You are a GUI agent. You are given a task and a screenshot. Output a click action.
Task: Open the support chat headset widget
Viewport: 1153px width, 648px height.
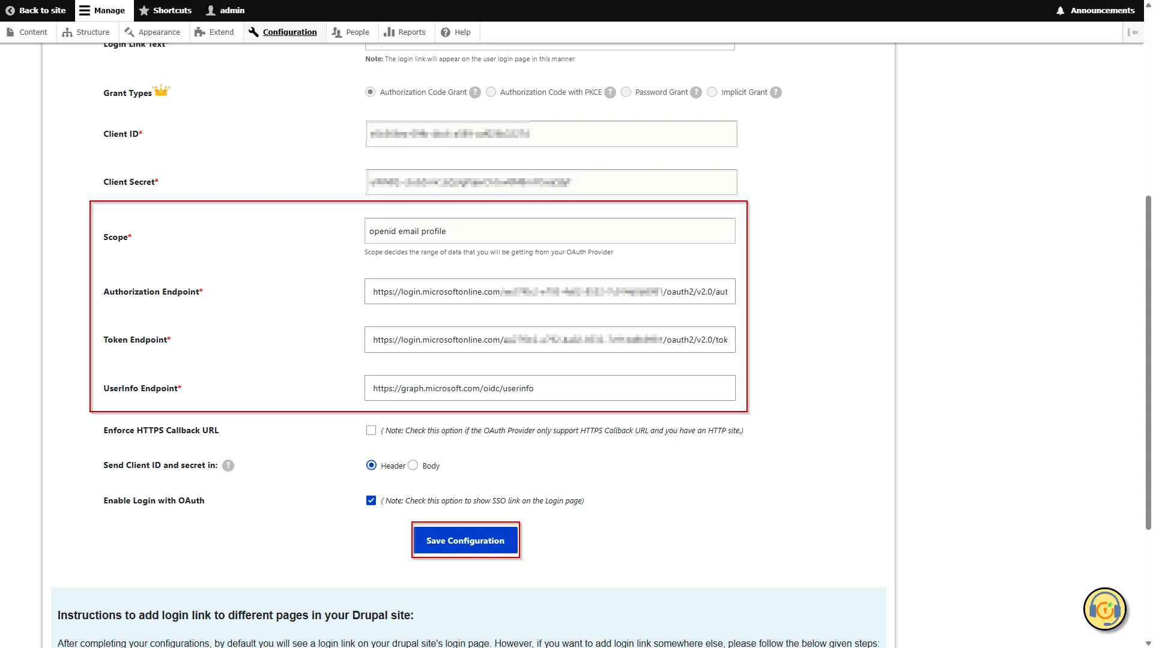click(x=1105, y=610)
